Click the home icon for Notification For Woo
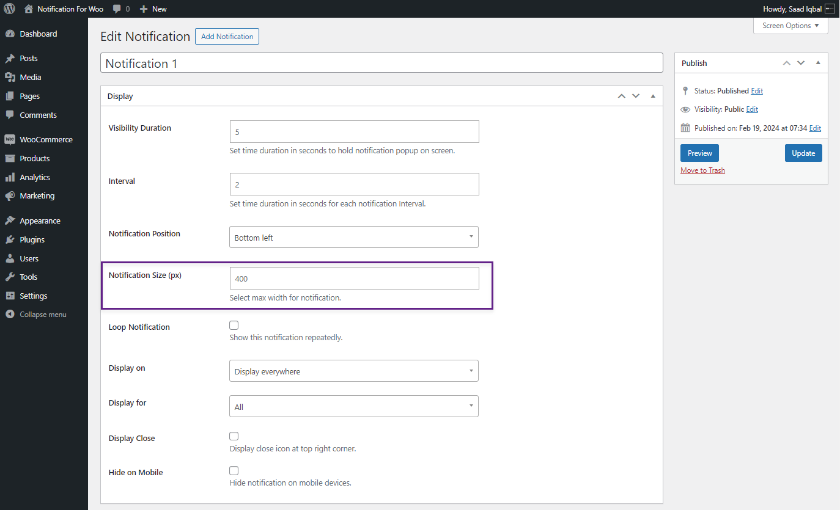This screenshot has height=510, width=840. point(29,9)
